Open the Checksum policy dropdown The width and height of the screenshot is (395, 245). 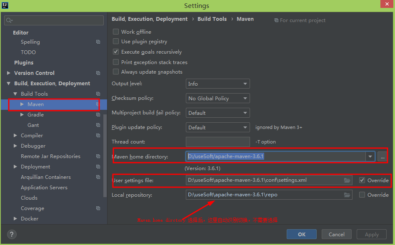point(217,98)
